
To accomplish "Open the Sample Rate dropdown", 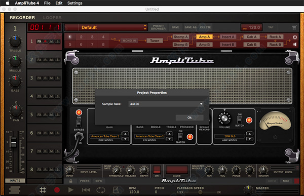I will pyautogui.click(x=166, y=104).
